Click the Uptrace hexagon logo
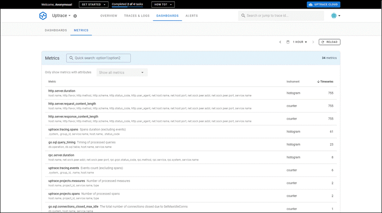This screenshot has width=382, height=213. 43,15
